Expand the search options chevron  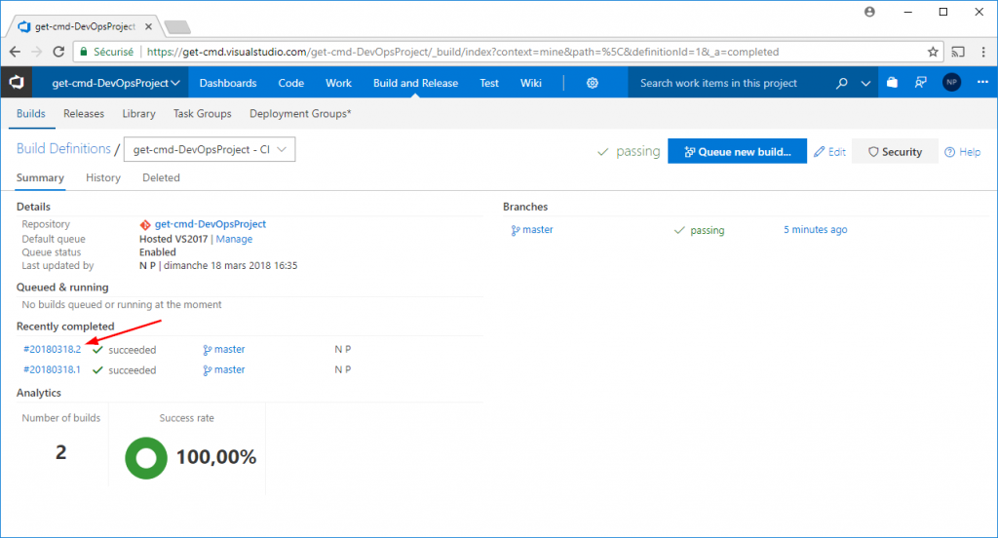point(865,83)
